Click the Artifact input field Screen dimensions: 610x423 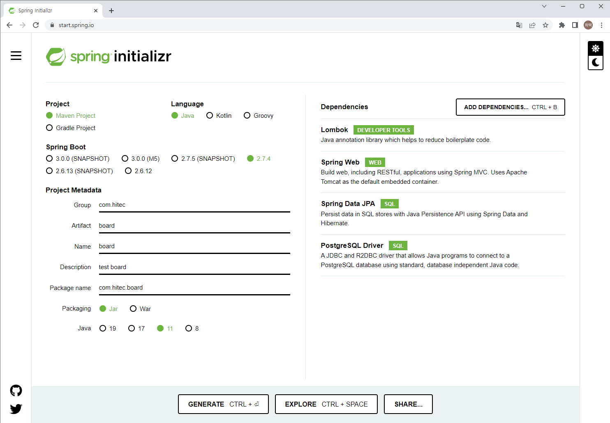coord(194,226)
